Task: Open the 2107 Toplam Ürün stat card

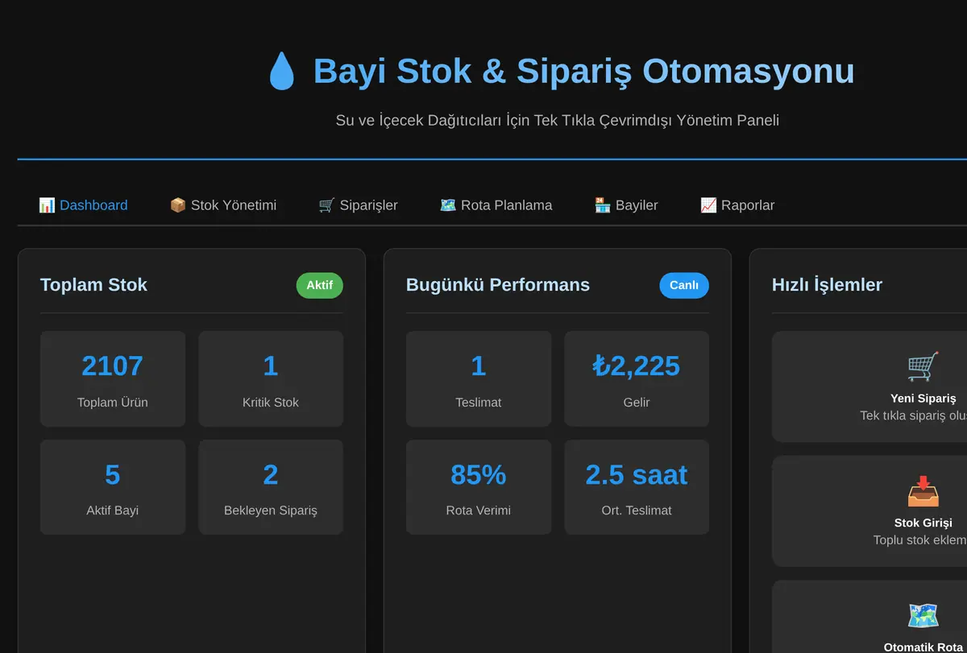Action: [x=113, y=378]
